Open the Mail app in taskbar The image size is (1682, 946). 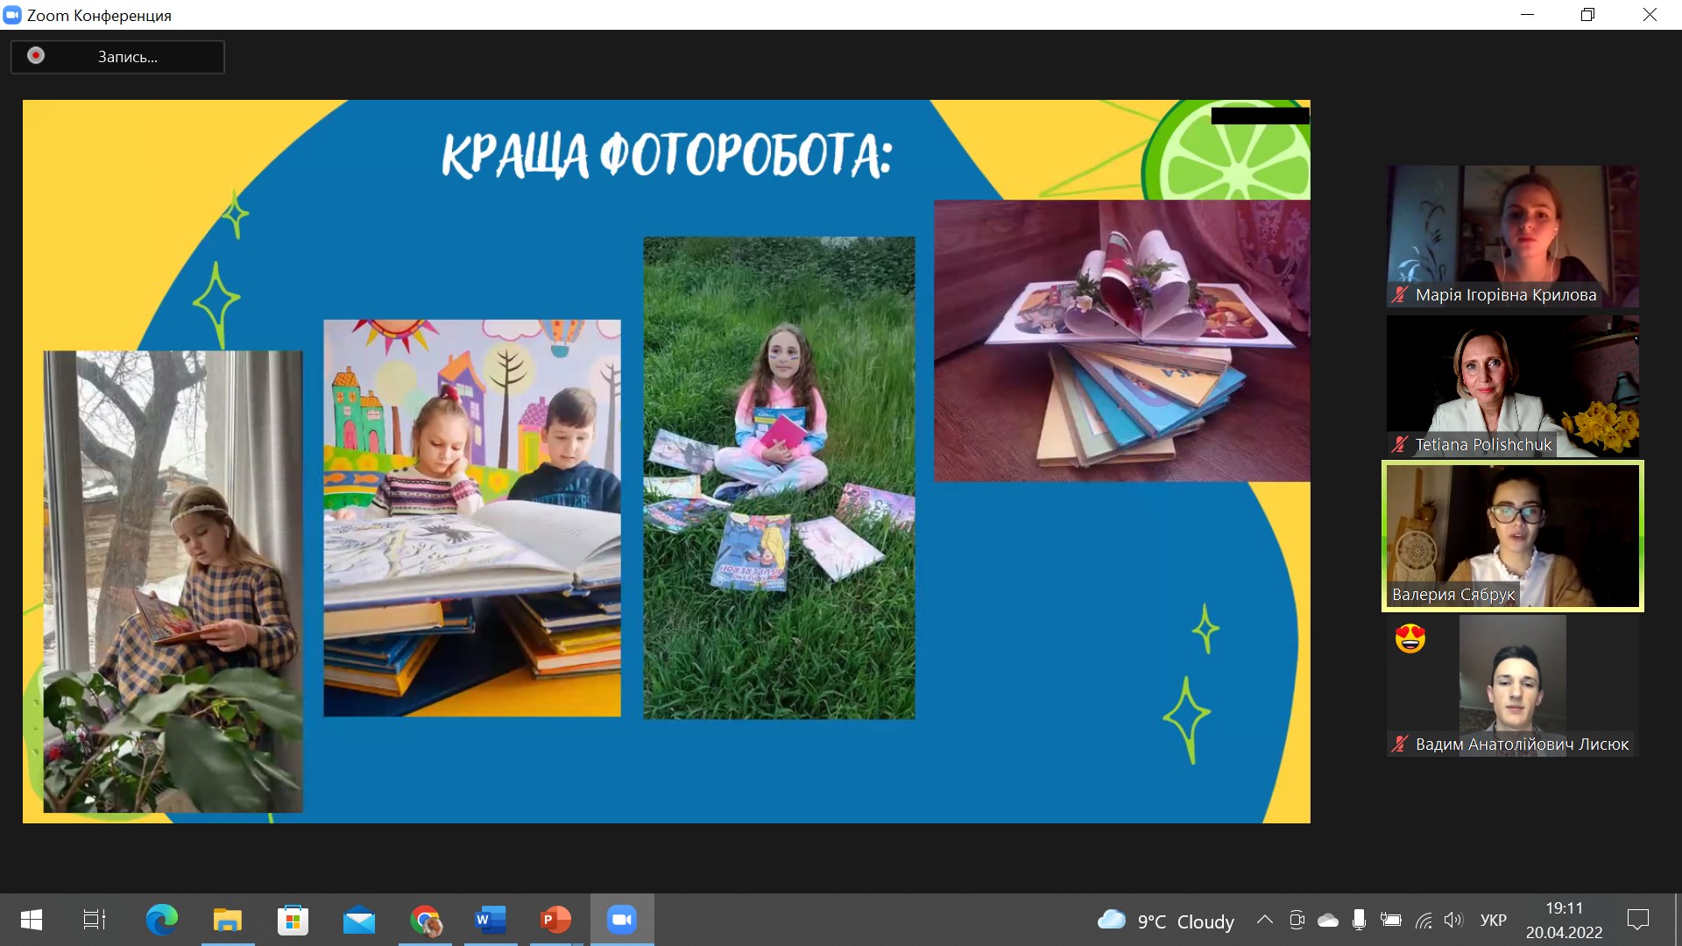pyautogui.click(x=358, y=920)
